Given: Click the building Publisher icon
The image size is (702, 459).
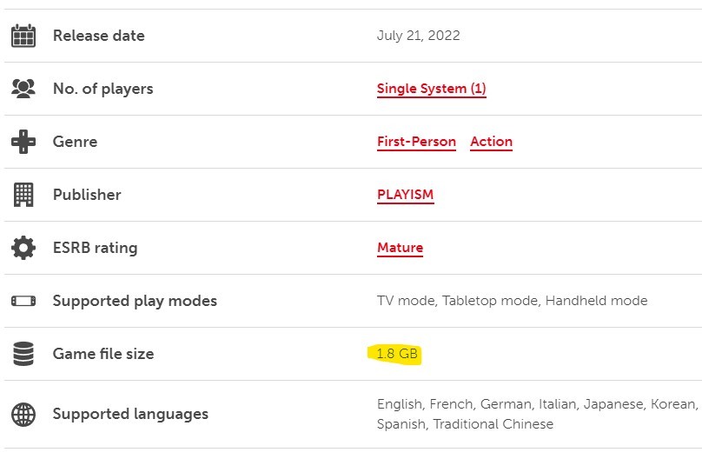Looking at the screenshot, I should tap(23, 195).
